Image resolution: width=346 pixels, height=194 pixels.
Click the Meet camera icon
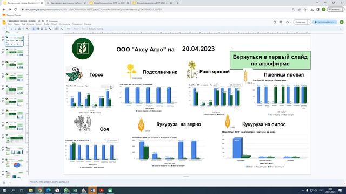pos(287,22)
